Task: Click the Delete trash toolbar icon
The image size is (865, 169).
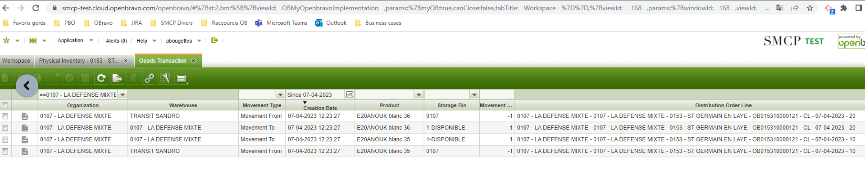Action: (85, 78)
